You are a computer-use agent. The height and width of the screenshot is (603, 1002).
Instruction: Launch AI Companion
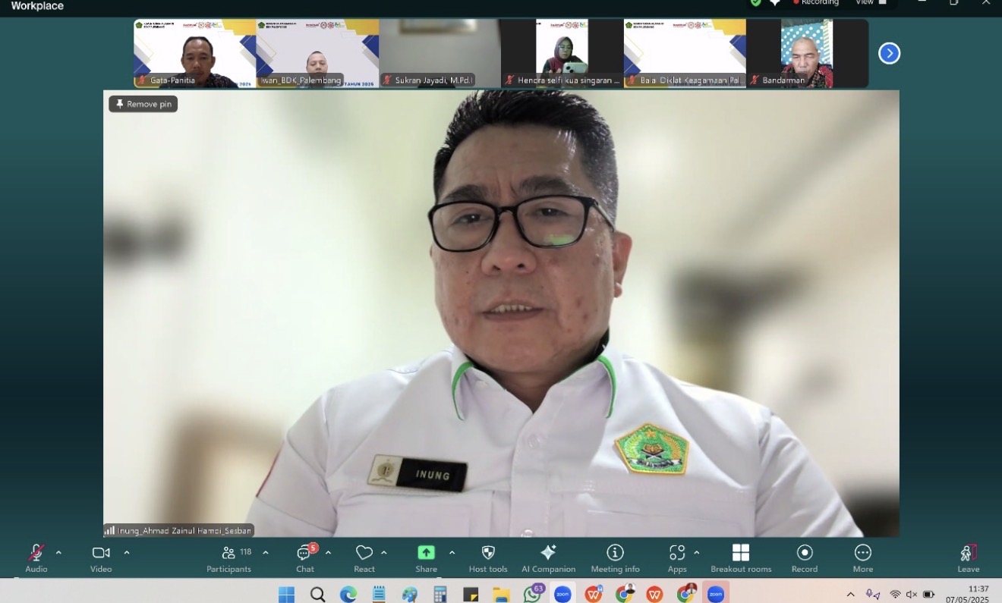point(548,557)
